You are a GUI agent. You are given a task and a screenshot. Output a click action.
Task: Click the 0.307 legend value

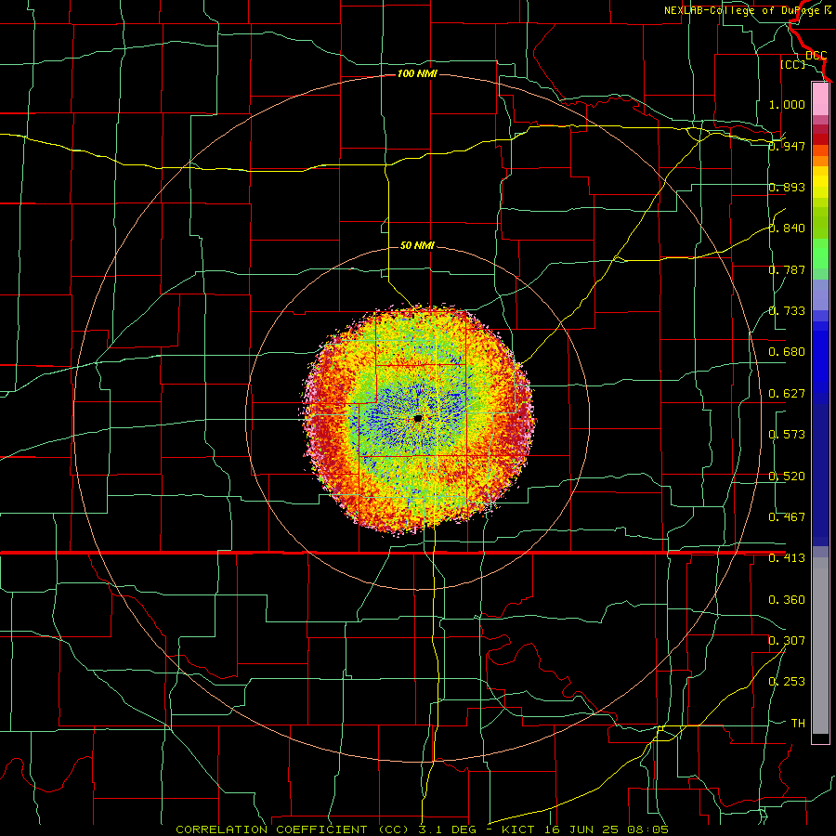[x=787, y=641]
